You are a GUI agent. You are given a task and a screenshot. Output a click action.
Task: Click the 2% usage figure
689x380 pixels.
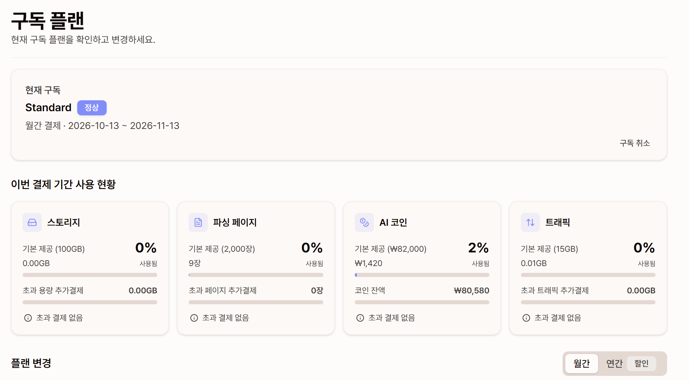[478, 248]
